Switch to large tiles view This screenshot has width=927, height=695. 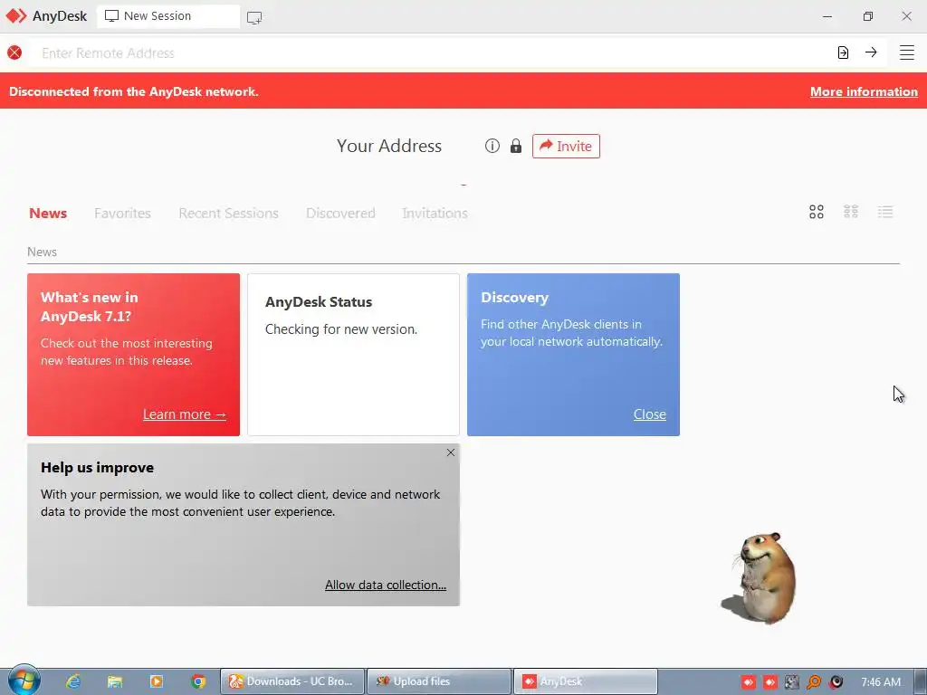pyautogui.click(x=817, y=212)
